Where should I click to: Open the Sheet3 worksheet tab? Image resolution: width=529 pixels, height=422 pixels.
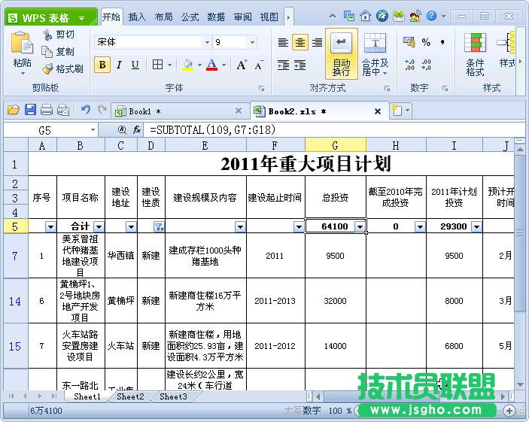click(173, 396)
